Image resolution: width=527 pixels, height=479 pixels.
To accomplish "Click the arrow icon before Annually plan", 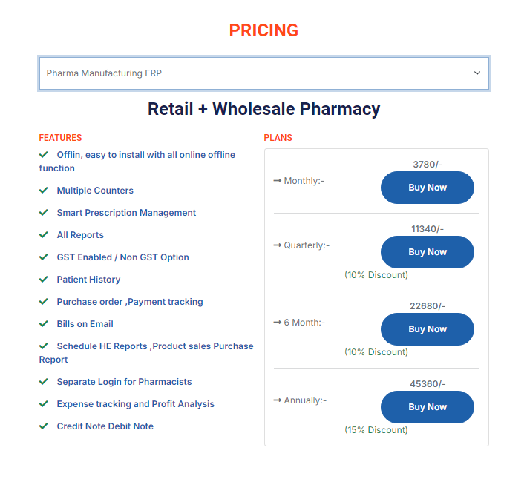I will (278, 400).
